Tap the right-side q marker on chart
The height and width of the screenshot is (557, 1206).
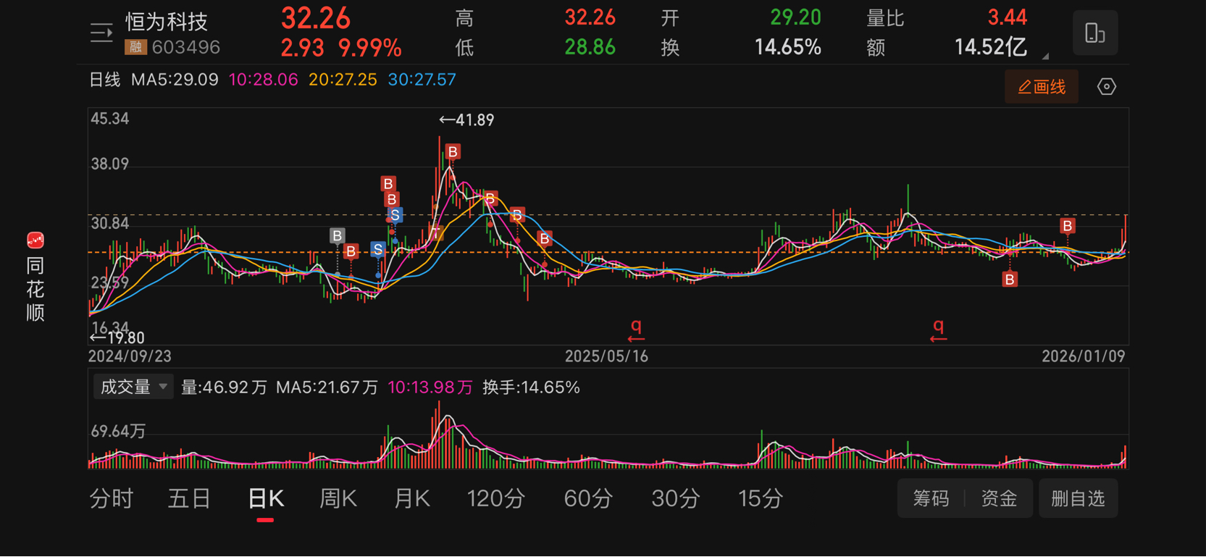(x=938, y=329)
